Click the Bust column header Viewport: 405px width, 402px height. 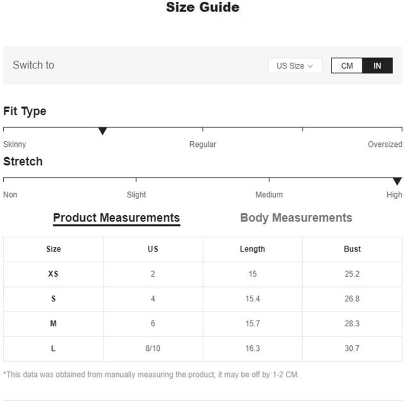tap(352, 249)
